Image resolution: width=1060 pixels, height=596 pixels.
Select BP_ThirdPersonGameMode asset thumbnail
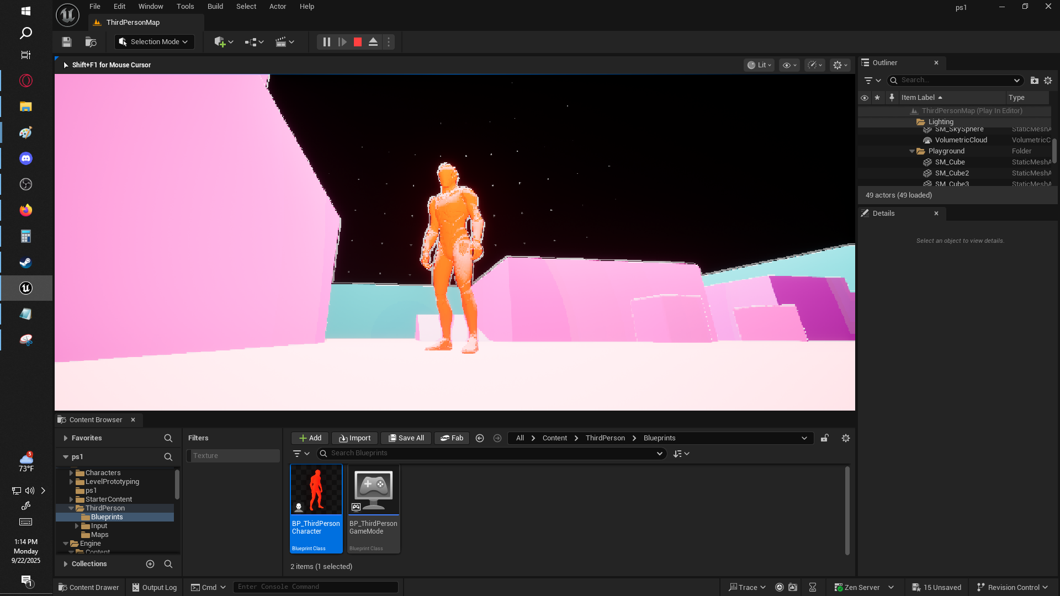(x=374, y=490)
